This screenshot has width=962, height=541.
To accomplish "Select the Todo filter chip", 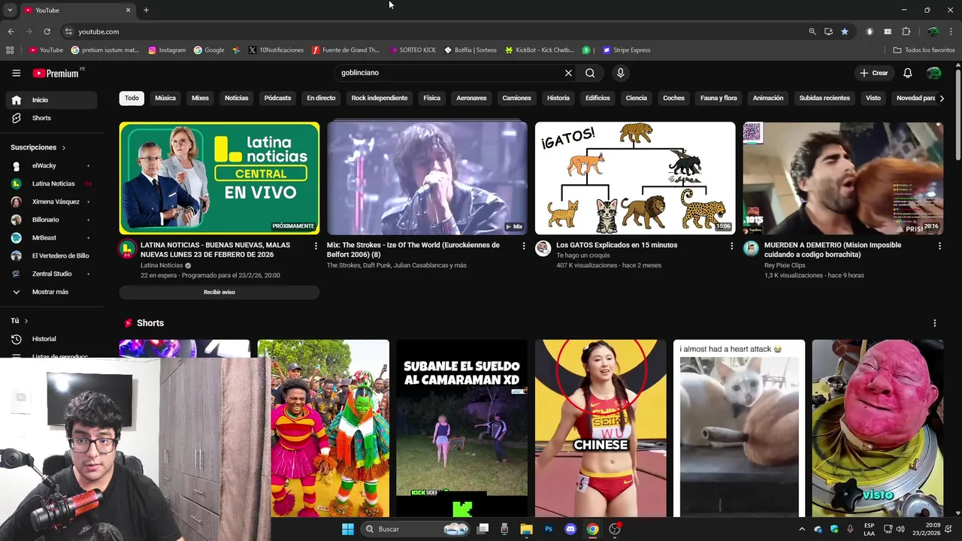I will [132, 98].
